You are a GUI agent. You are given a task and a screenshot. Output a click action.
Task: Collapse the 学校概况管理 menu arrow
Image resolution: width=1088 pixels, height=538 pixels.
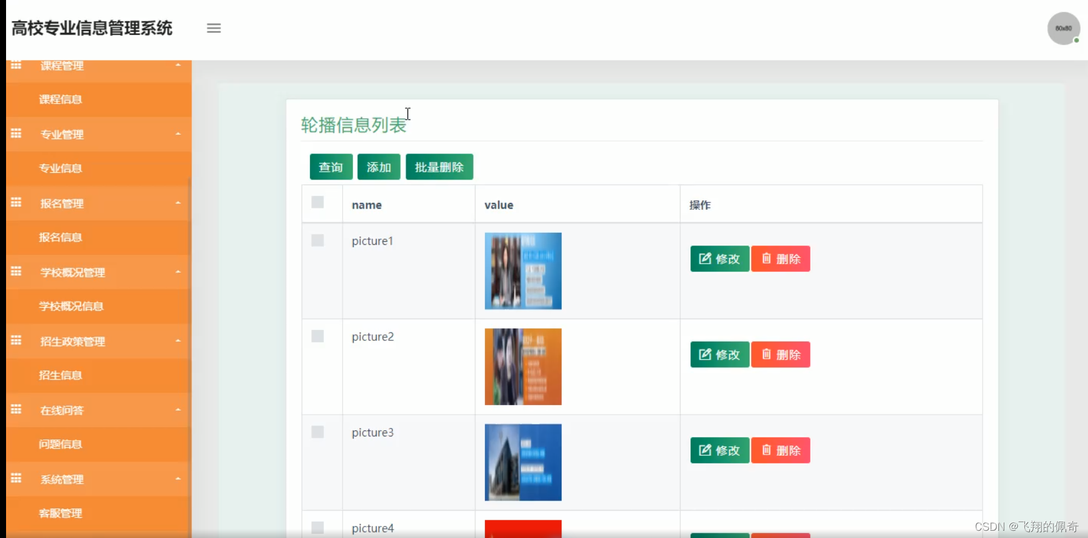(x=178, y=271)
